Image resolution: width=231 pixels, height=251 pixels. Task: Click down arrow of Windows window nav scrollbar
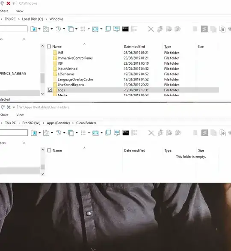[x=42, y=94]
